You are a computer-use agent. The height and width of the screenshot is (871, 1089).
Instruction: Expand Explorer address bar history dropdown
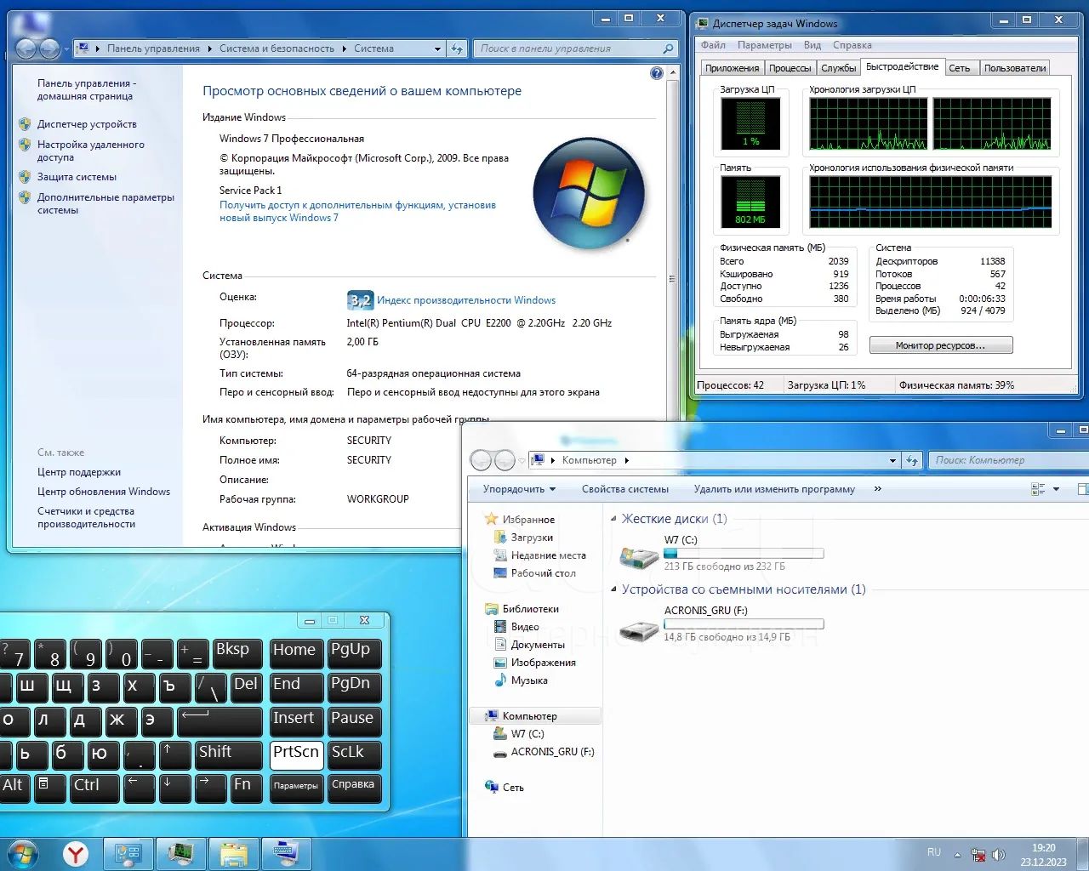click(x=892, y=460)
